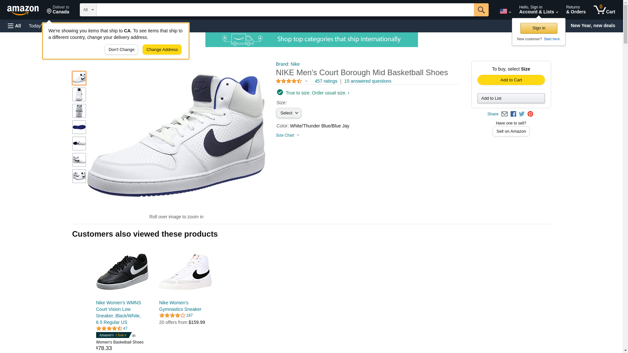Click the search magnifier button
Screen dimensions: 628x353
pos(481,10)
